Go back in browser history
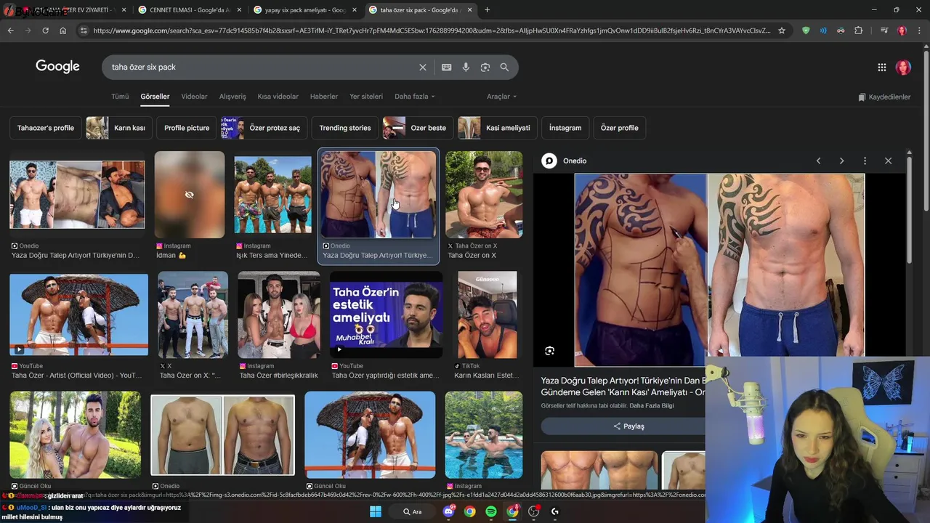The image size is (930, 523). click(10, 31)
